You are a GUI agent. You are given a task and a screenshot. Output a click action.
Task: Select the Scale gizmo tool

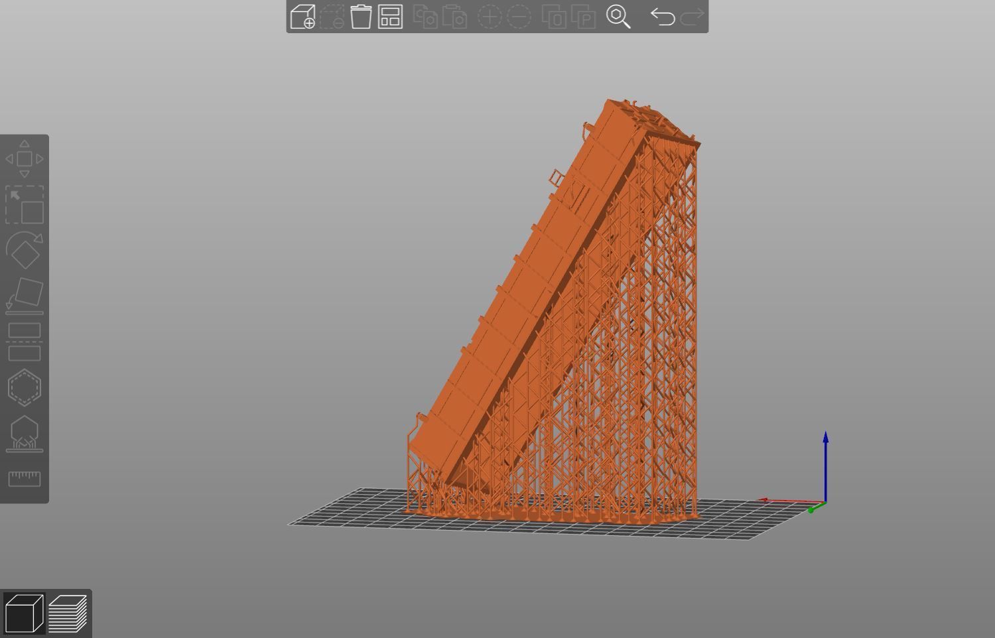tap(25, 204)
